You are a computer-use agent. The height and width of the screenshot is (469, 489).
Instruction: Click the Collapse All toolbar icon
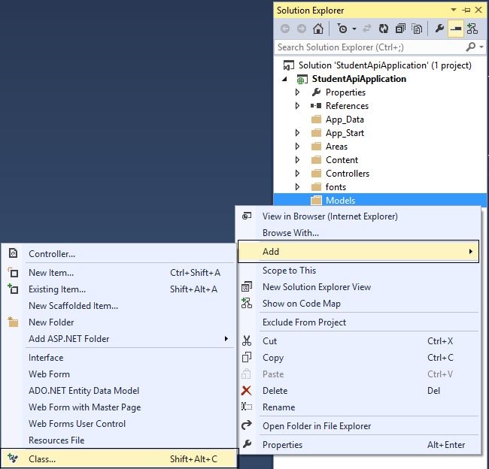[400, 29]
